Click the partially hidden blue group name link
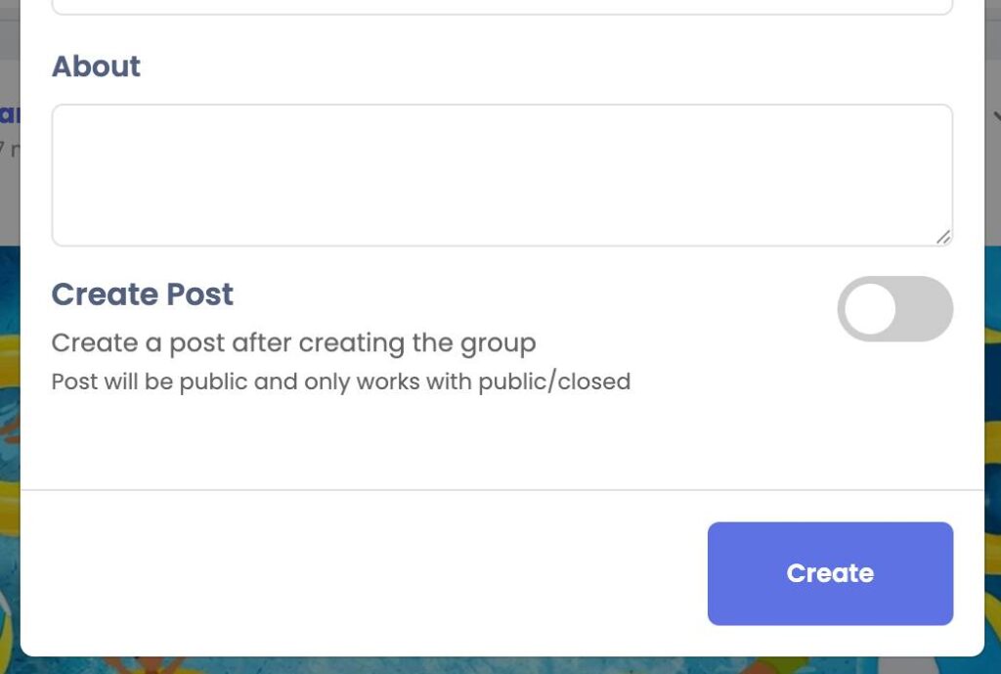 pyautogui.click(x=10, y=114)
